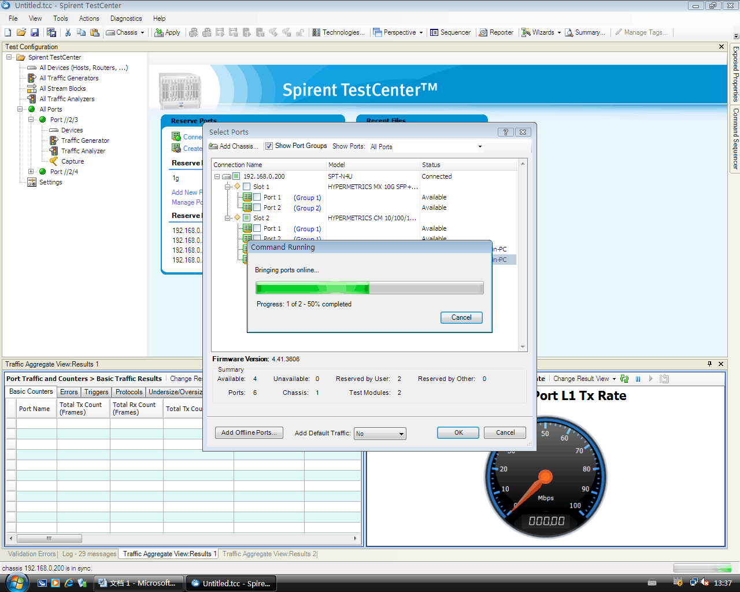Viewport: 740px width, 592px height.
Task: Select All Traffic Generators in the tree
Action: pos(69,78)
